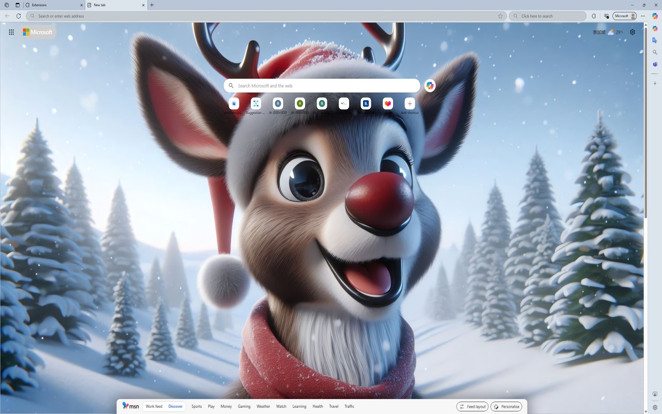Open first shortcut tile with blue icon

coord(234,106)
